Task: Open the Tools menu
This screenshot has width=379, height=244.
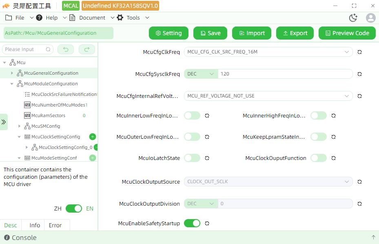Action: [133, 18]
